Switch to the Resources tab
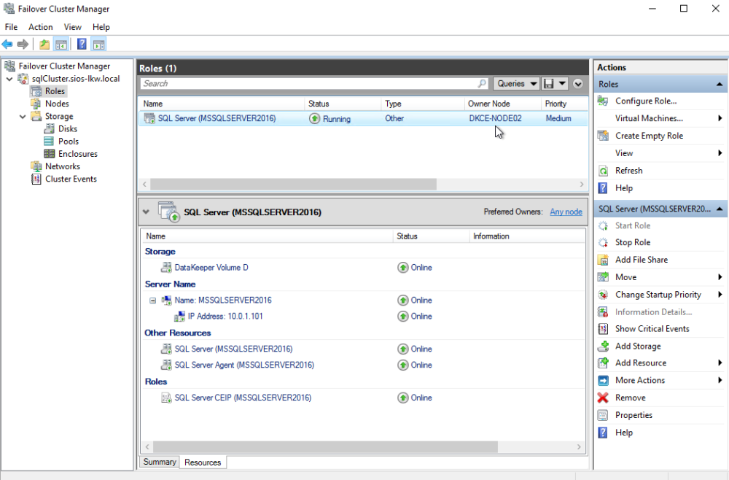This screenshot has height=480, width=729. [x=203, y=462]
